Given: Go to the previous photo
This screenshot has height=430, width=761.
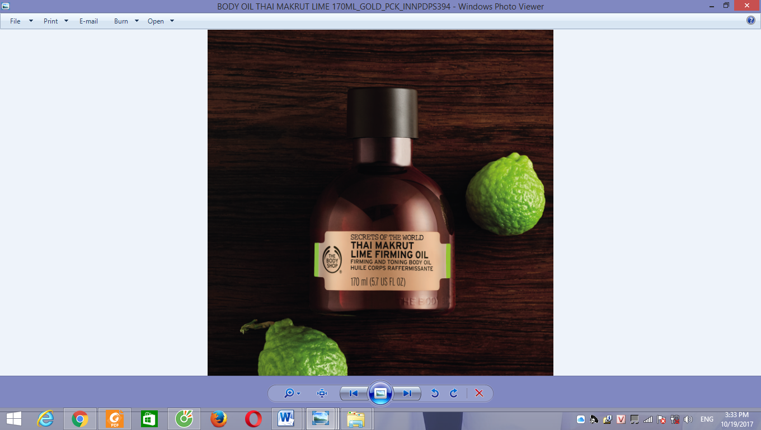Looking at the screenshot, I should click(354, 394).
